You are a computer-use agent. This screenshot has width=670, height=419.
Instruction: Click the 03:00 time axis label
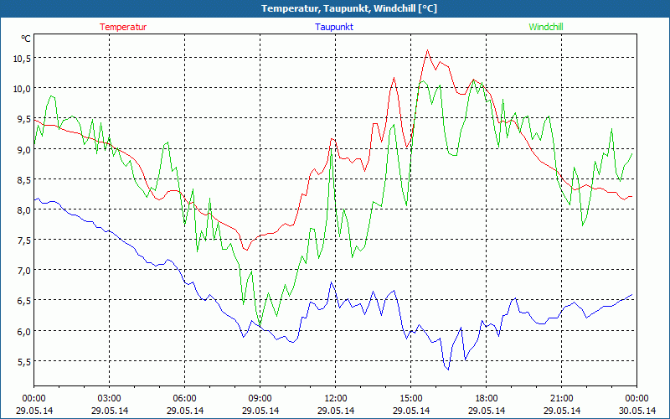110,398
